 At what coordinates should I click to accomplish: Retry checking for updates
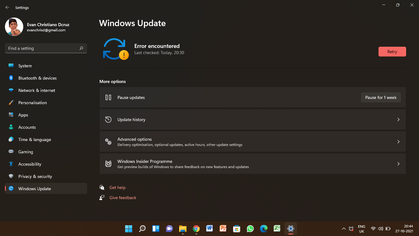click(x=392, y=51)
